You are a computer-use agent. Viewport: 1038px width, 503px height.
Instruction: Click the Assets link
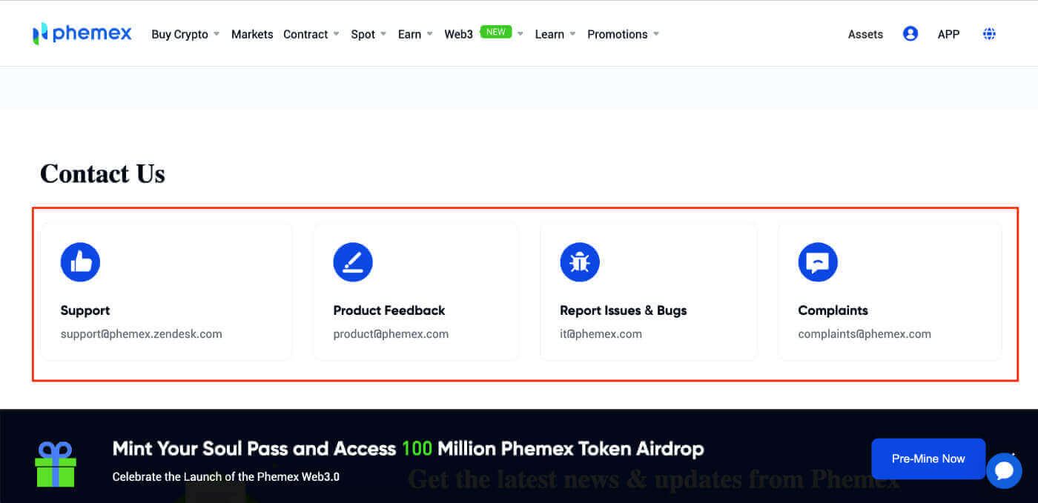[865, 34]
